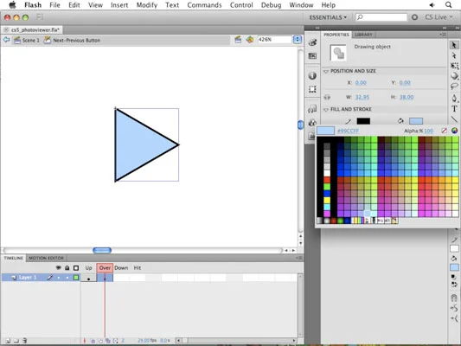Open the Info panel icon
Image resolution: width=461 pixels, height=346 pixels.
tap(312, 75)
